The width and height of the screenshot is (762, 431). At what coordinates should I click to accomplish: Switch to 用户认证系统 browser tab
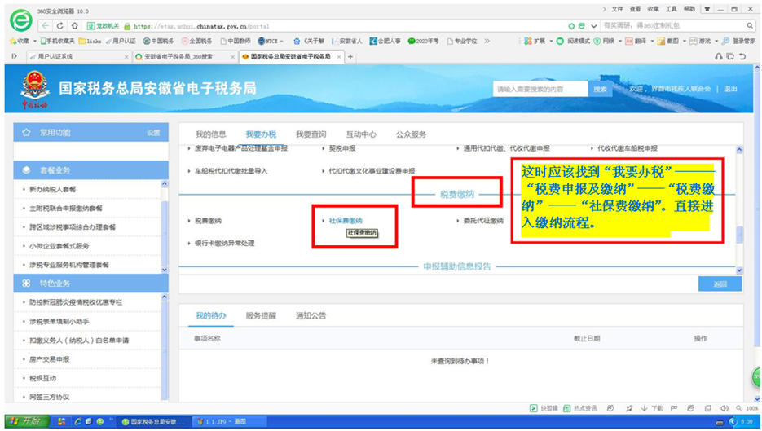(77, 57)
